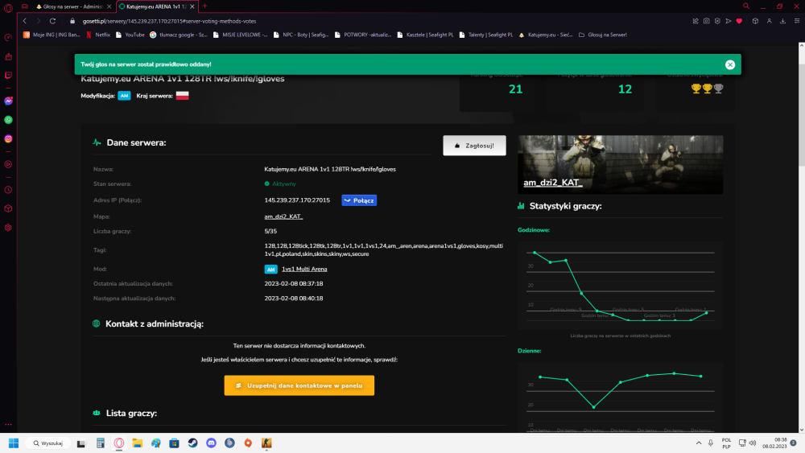Screen dimensions: 805x453
Task: Open Extensions cube icon in sidebar
Action: tap(8, 209)
